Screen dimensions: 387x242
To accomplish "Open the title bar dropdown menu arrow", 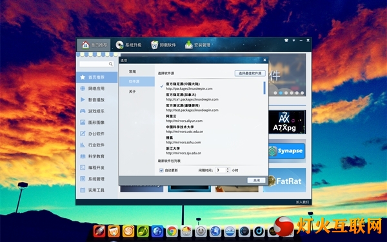I will pos(293,40).
